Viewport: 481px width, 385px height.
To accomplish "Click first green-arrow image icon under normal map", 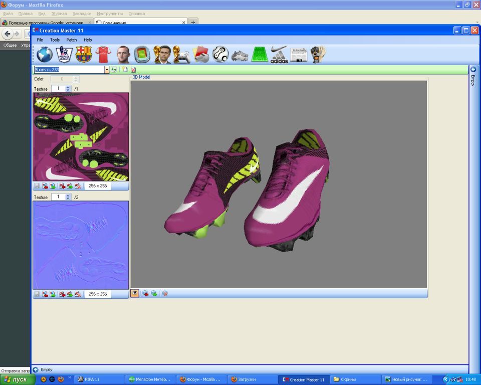I will point(53,294).
